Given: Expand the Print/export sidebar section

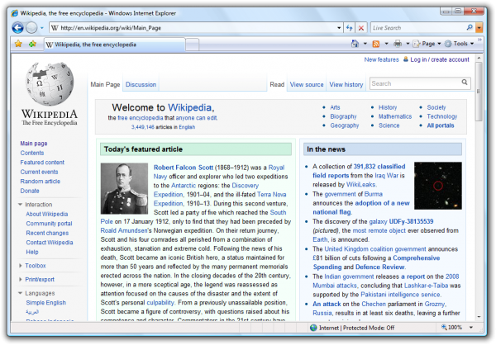Looking at the screenshot, I should 20,279.
